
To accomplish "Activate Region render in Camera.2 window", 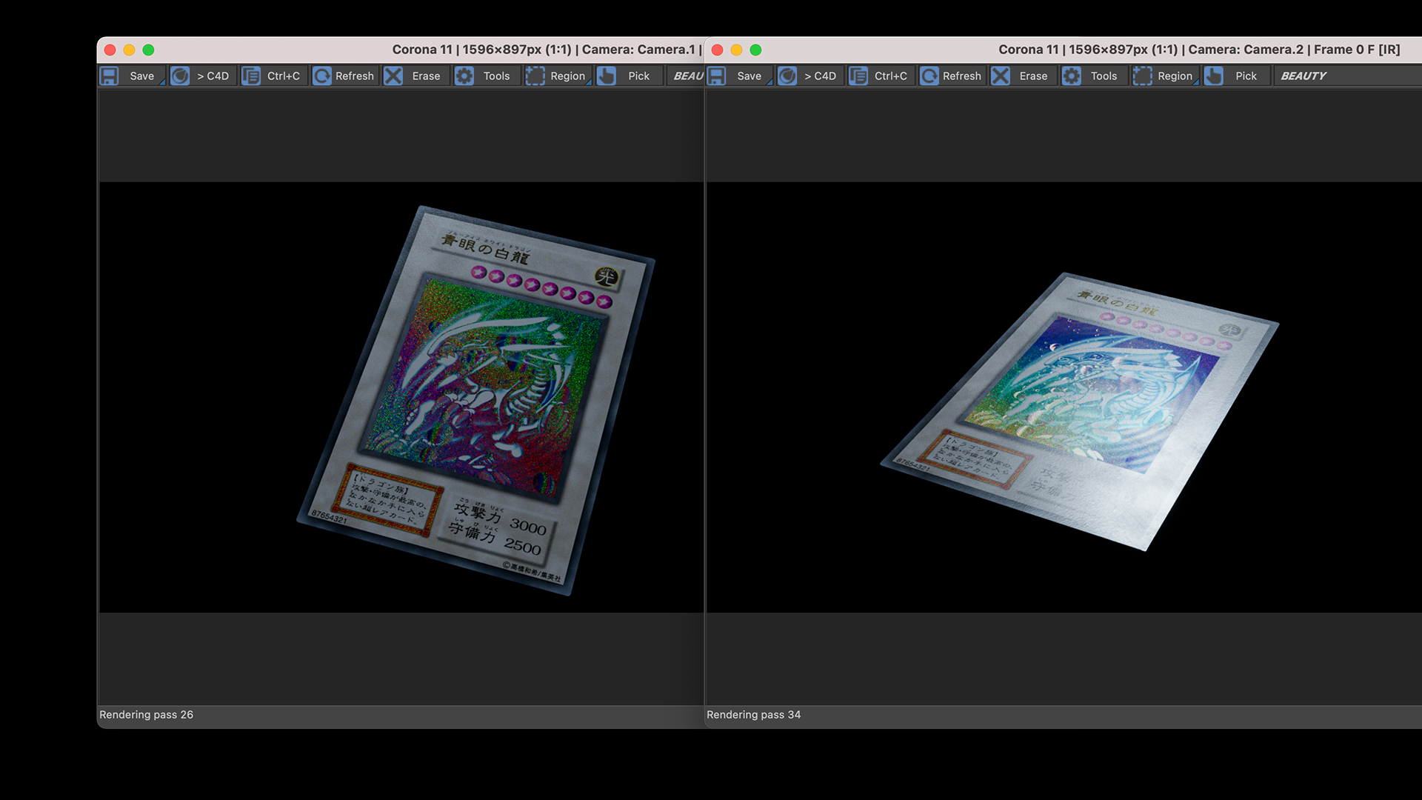I will (1165, 76).
